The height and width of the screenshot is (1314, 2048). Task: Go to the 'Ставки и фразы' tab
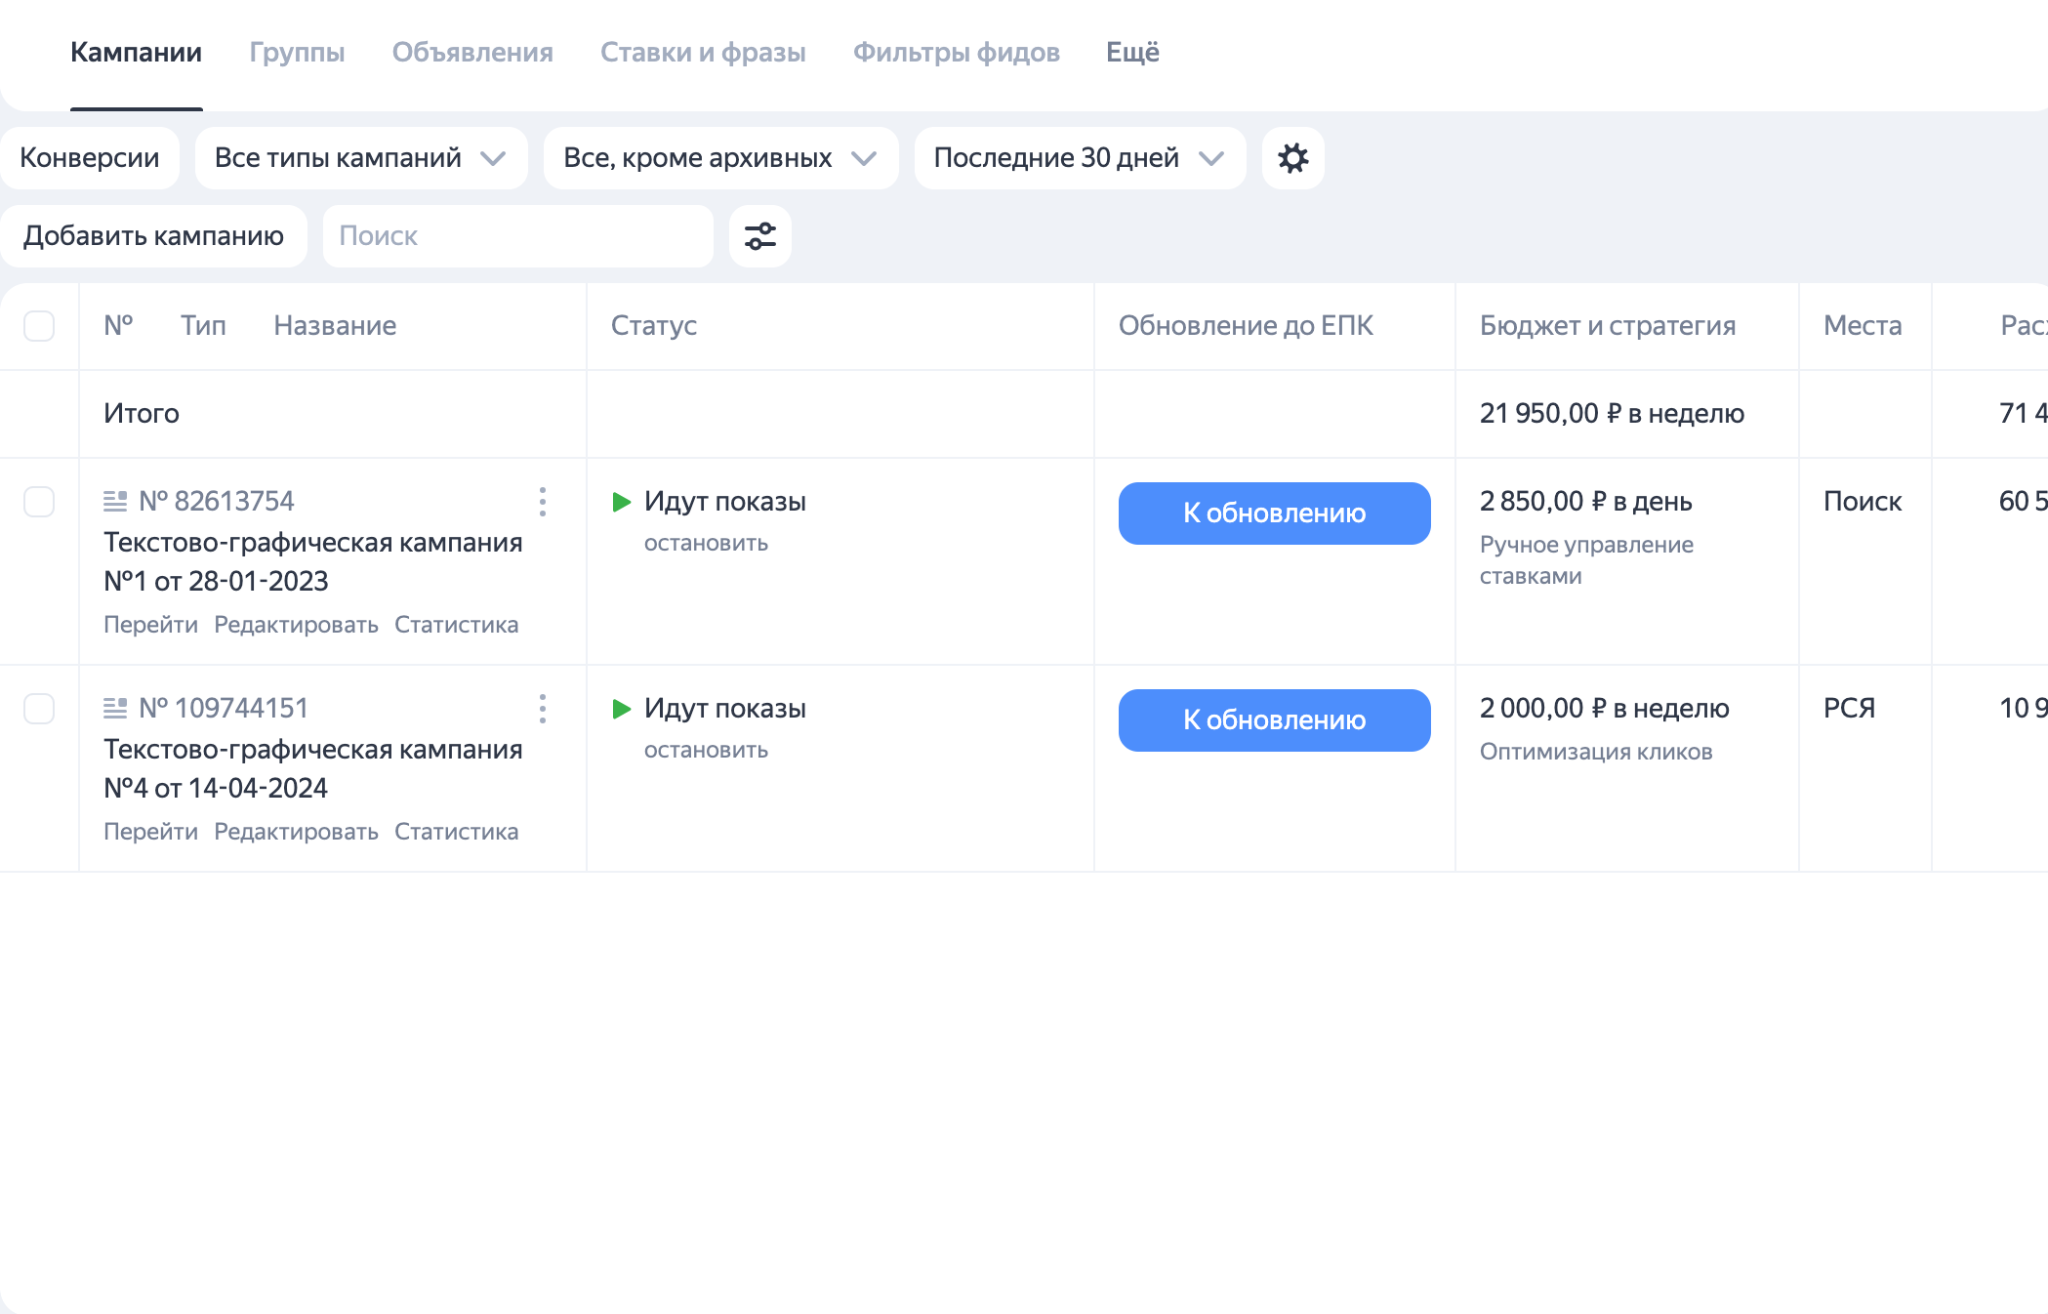(x=703, y=53)
